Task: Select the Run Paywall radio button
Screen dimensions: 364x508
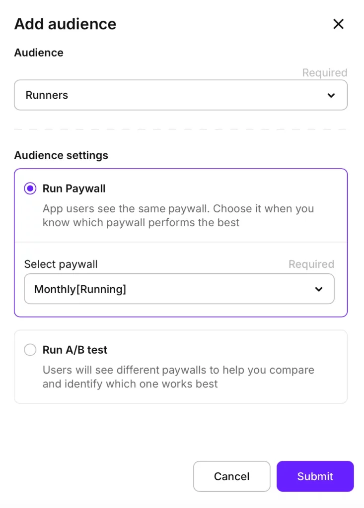Action: pos(30,189)
